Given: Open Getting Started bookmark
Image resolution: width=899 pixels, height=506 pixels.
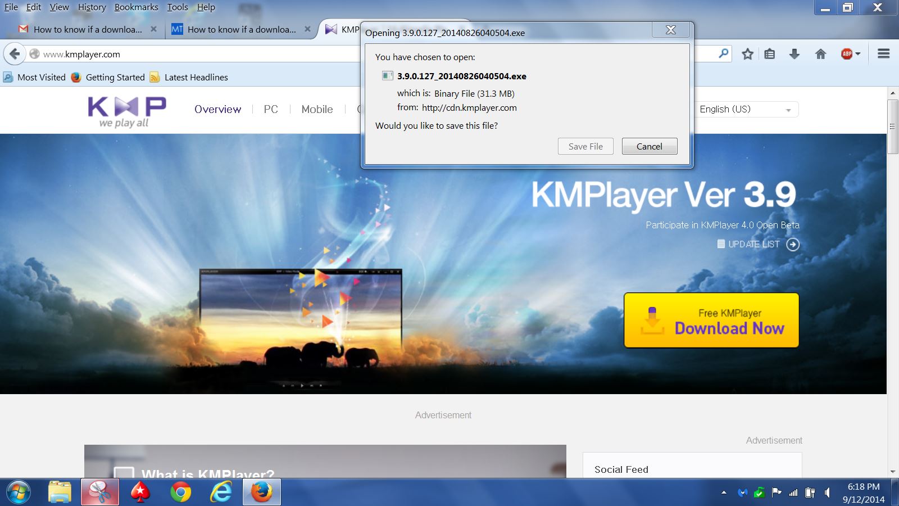Looking at the screenshot, I should (x=108, y=78).
